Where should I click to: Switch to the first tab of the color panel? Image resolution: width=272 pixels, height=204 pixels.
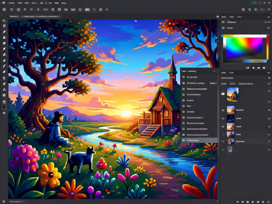224,17
